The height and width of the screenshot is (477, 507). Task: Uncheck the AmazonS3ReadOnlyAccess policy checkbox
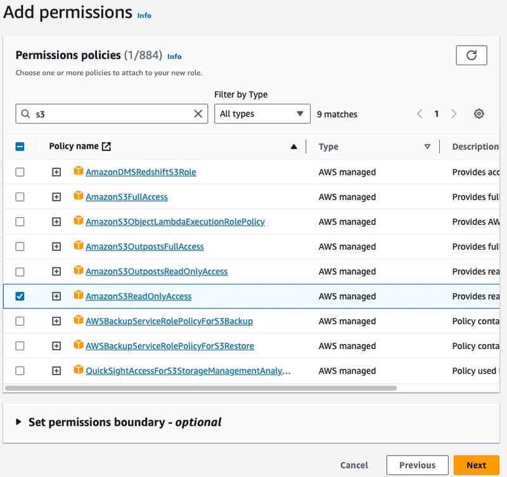(x=20, y=296)
